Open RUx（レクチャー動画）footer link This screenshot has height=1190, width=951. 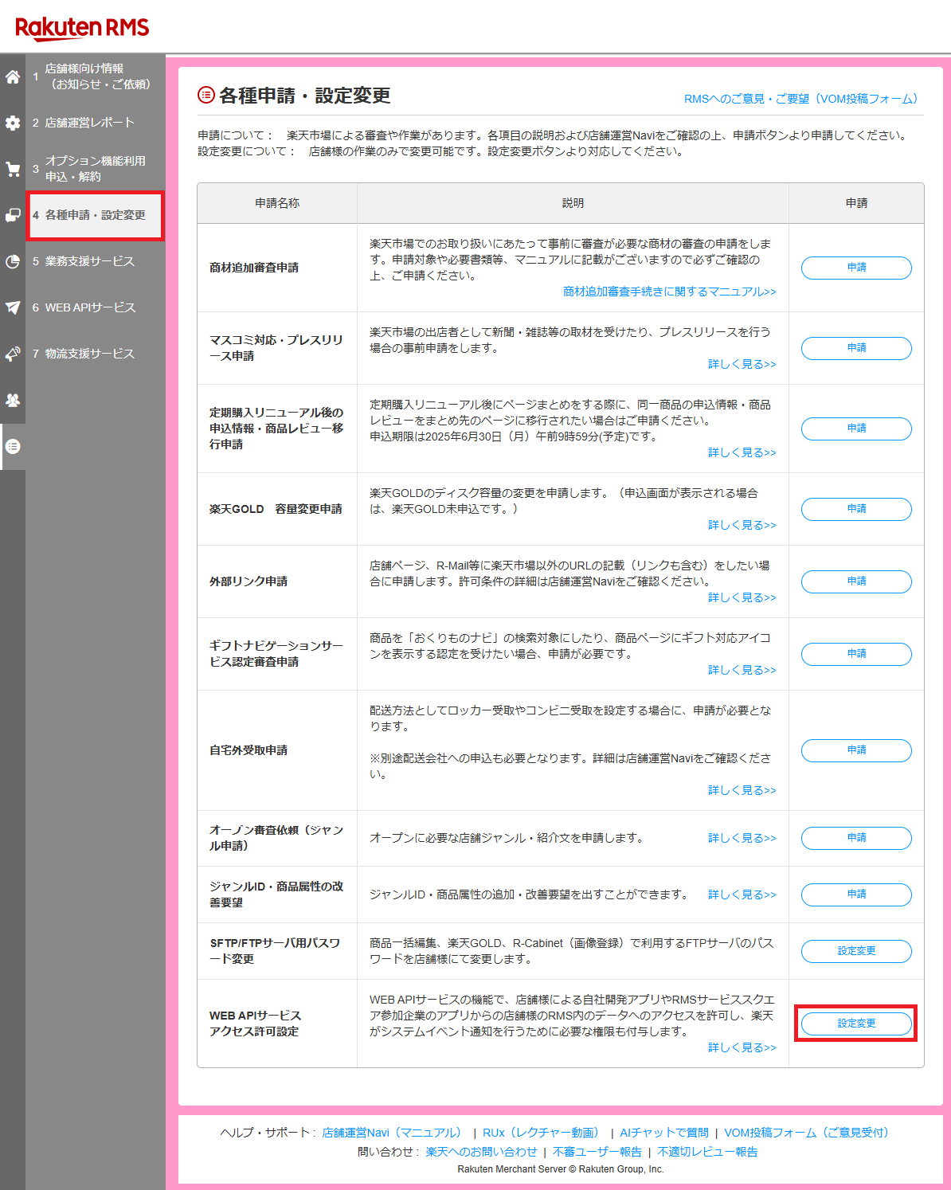543,1133
